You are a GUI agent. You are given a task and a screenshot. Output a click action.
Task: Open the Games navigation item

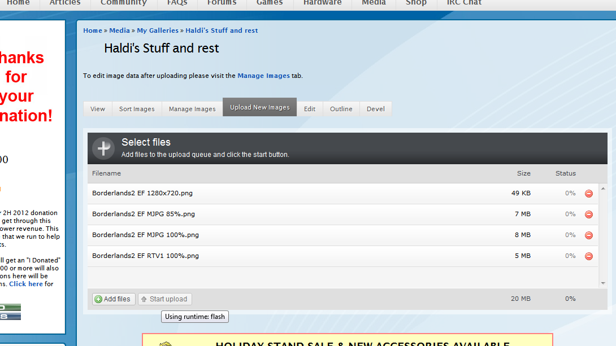pyautogui.click(x=270, y=3)
